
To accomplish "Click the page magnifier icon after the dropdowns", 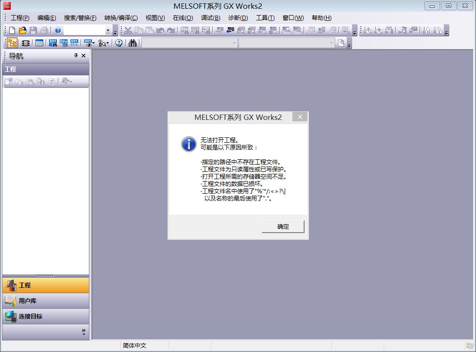I will click(341, 43).
